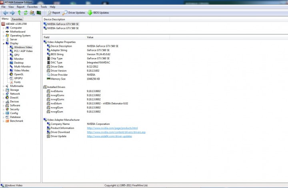Expand the Motherboard tree node
288x188 pixels.
(x=3, y=32)
